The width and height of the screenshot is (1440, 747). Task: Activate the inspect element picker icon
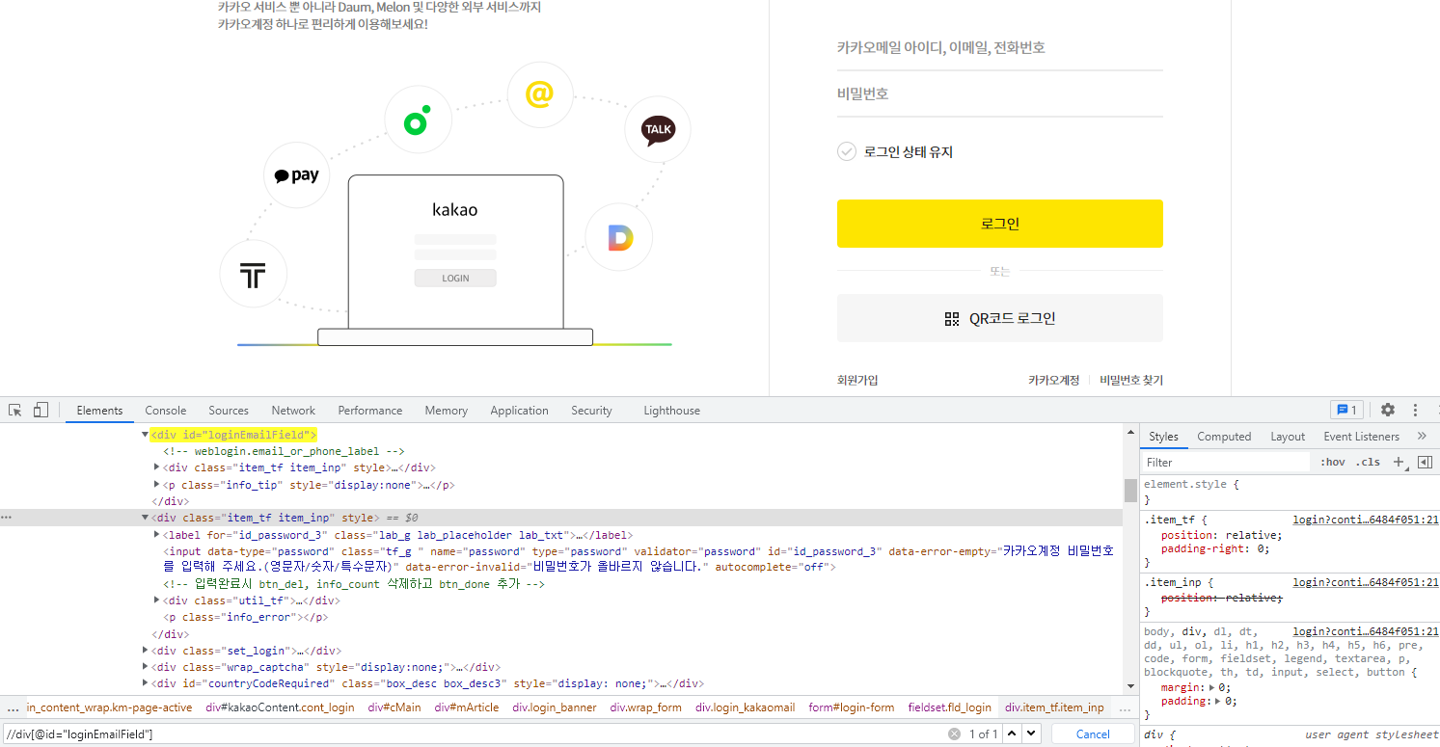(x=15, y=410)
